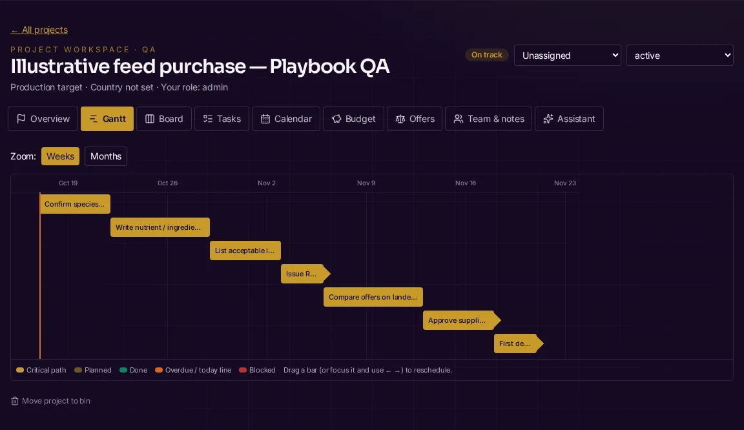Image resolution: width=744 pixels, height=430 pixels.
Task: Click Move project to bin
Action: [50, 401]
